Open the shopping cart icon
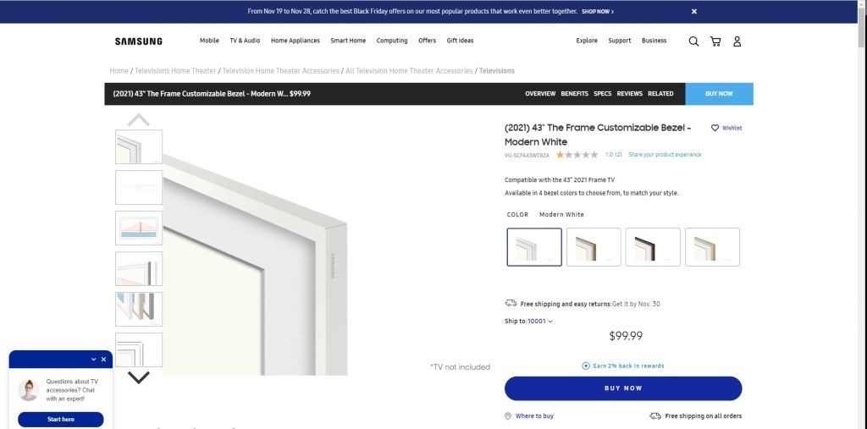This screenshot has width=867, height=429. point(715,41)
